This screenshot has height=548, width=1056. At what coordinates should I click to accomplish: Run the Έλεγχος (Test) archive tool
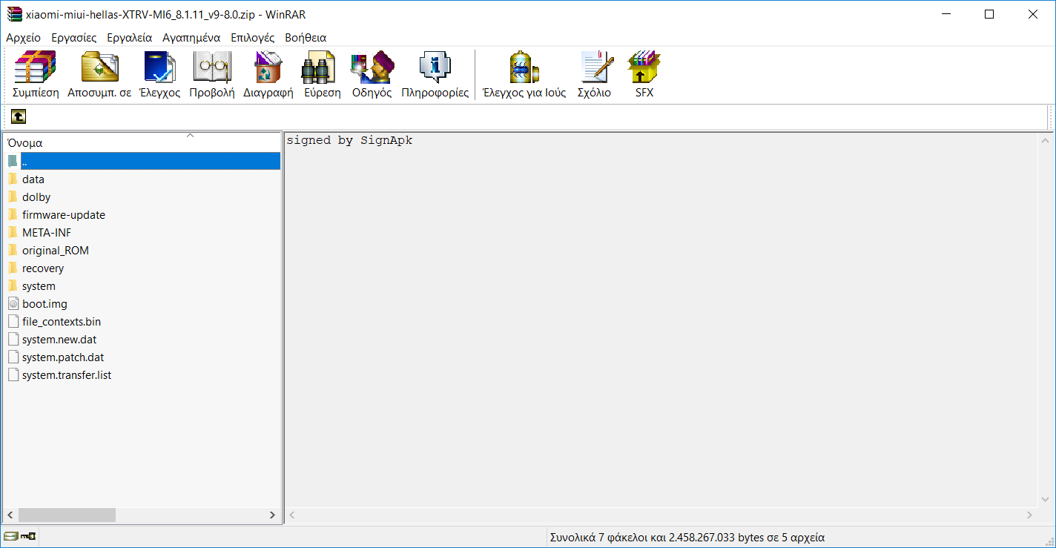[x=159, y=67]
